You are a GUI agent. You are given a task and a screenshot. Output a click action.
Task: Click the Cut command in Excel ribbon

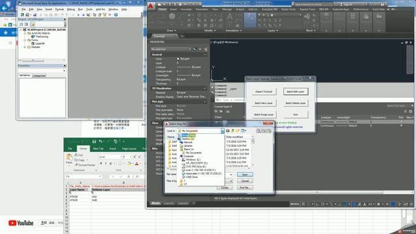79,155
